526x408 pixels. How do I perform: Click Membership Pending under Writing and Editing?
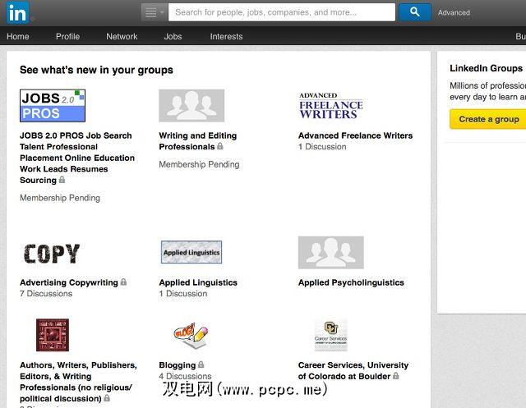tap(199, 164)
